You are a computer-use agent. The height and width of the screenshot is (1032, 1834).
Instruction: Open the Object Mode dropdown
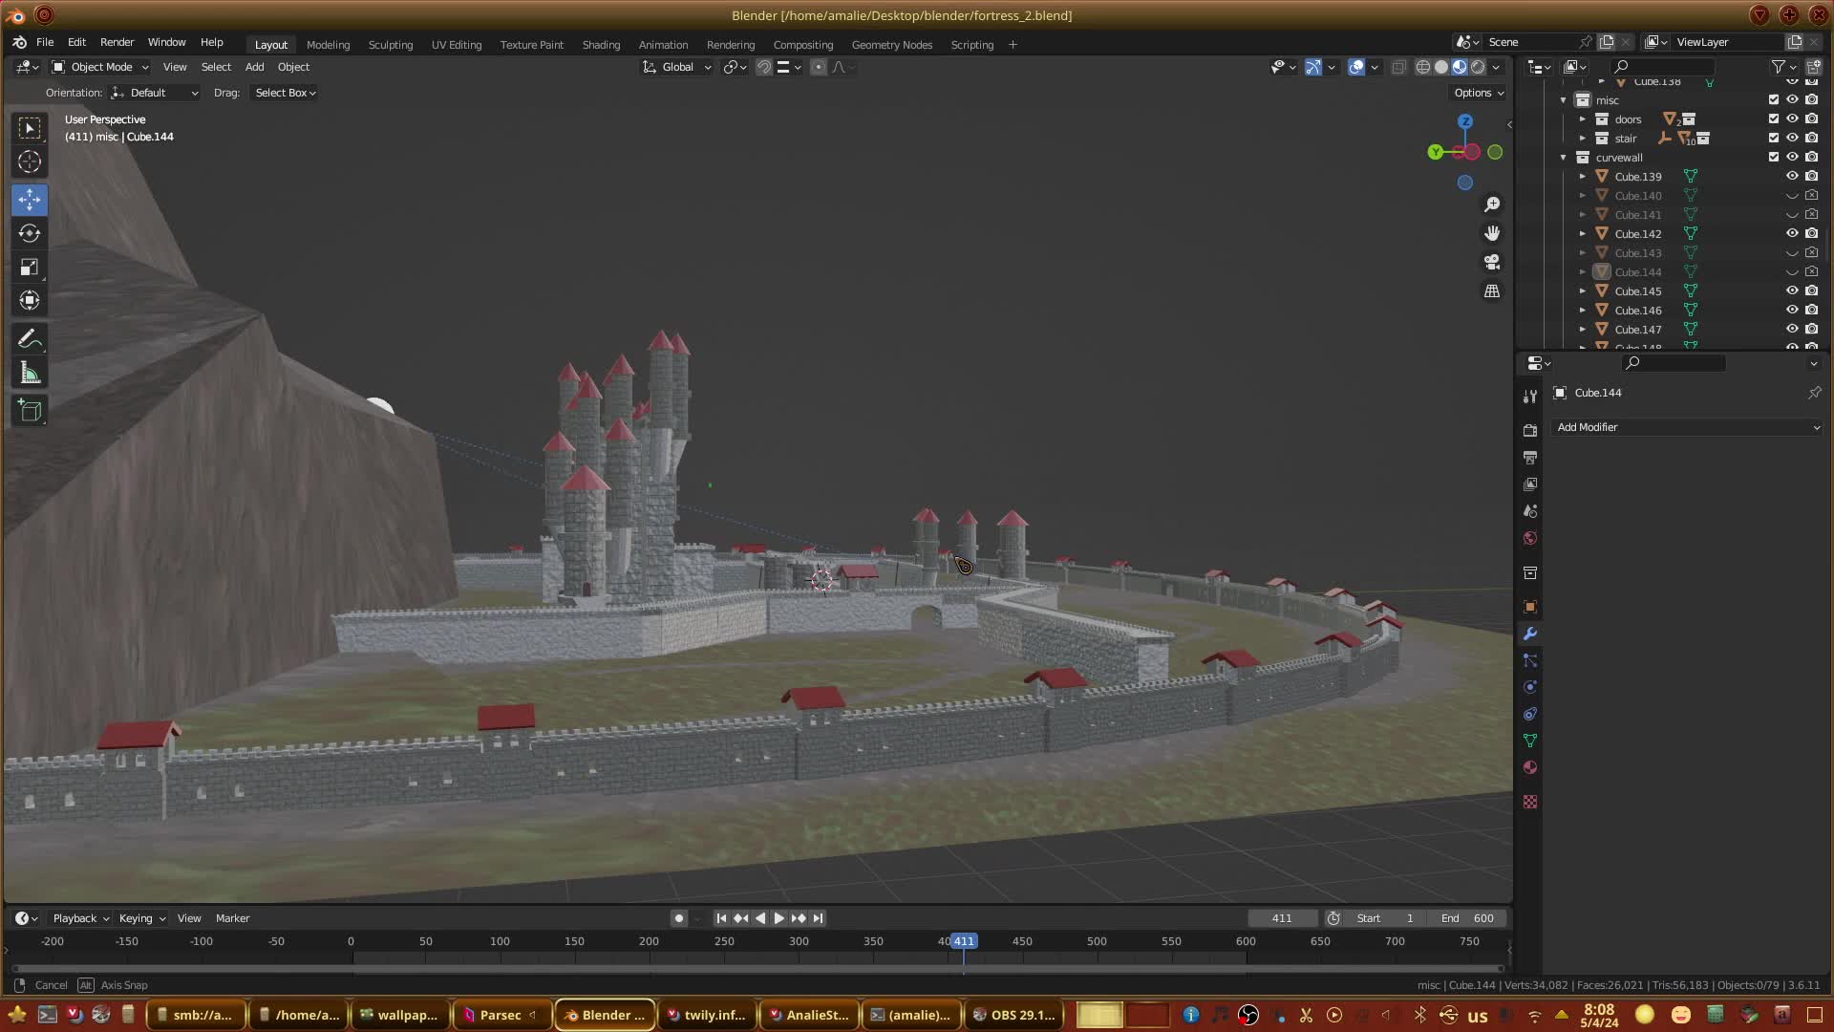pos(100,67)
